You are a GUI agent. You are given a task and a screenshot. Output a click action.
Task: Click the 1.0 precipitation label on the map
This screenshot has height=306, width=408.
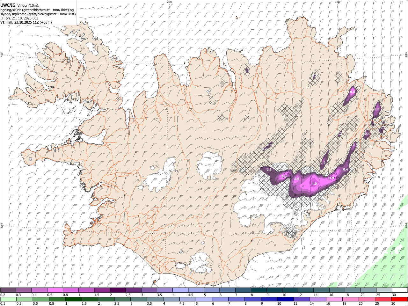(314, 184)
